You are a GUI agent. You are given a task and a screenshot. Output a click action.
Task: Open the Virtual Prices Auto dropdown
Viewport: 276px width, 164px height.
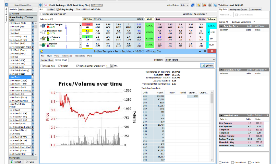184,5
